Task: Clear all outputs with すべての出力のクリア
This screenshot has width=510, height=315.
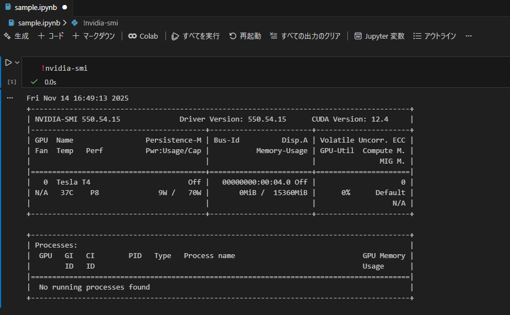Action: click(x=305, y=36)
